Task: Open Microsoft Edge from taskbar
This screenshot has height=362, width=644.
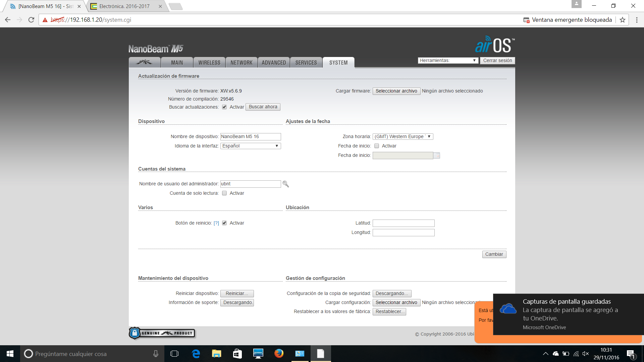Action: 196,354
